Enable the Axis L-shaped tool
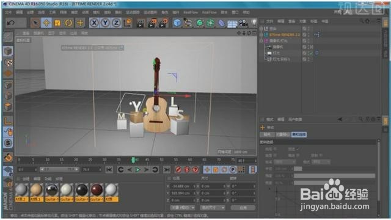This screenshot has height=220, width=391. (8, 121)
